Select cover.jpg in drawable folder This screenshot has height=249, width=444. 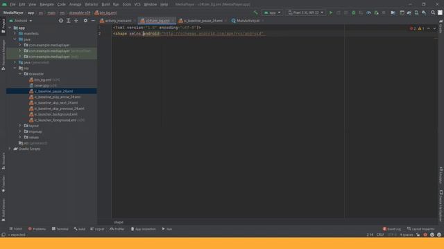(42, 86)
